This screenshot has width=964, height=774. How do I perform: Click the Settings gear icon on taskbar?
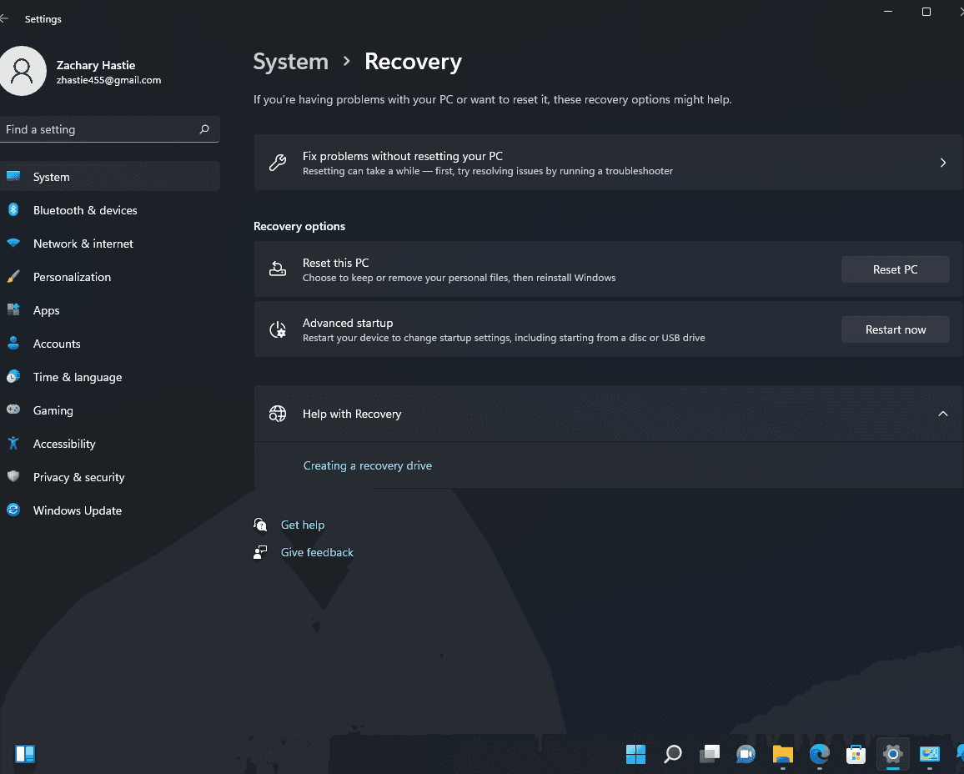click(x=892, y=754)
